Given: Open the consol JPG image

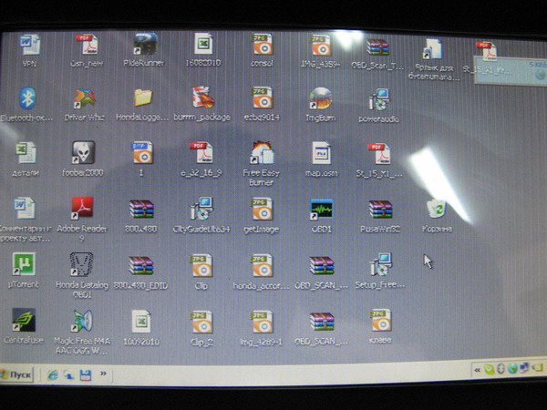Looking at the screenshot, I should tap(262, 44).
